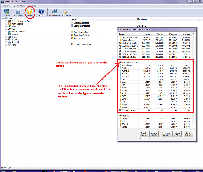Expand the Bus tree node
This screenshot has height=172, width=203.
[x=6, y=29]
